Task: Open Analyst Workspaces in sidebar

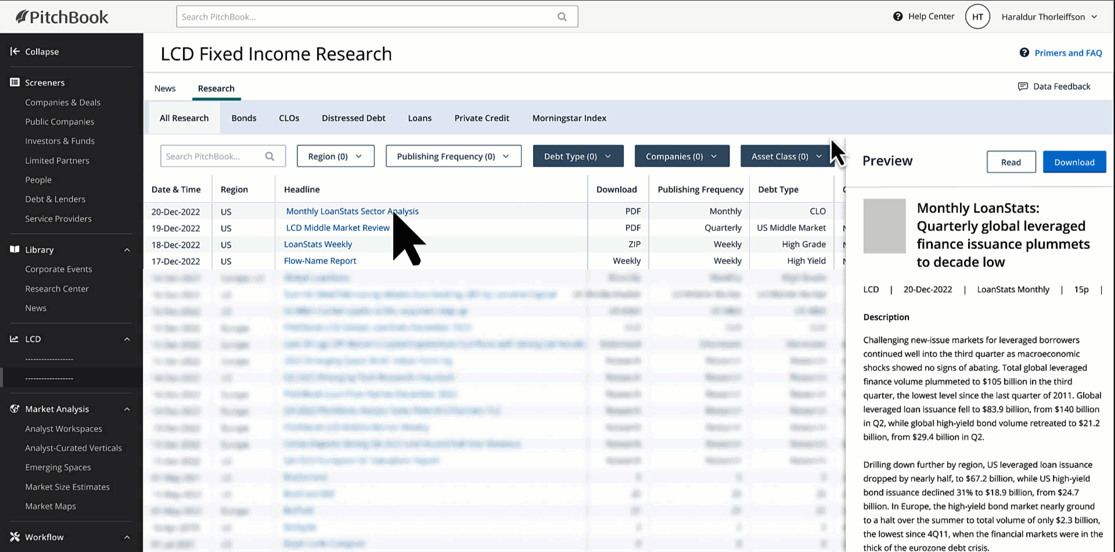Action: 63,429
